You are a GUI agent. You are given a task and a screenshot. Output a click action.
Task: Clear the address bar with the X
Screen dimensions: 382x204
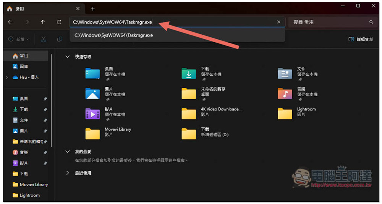tap(279, 22)
